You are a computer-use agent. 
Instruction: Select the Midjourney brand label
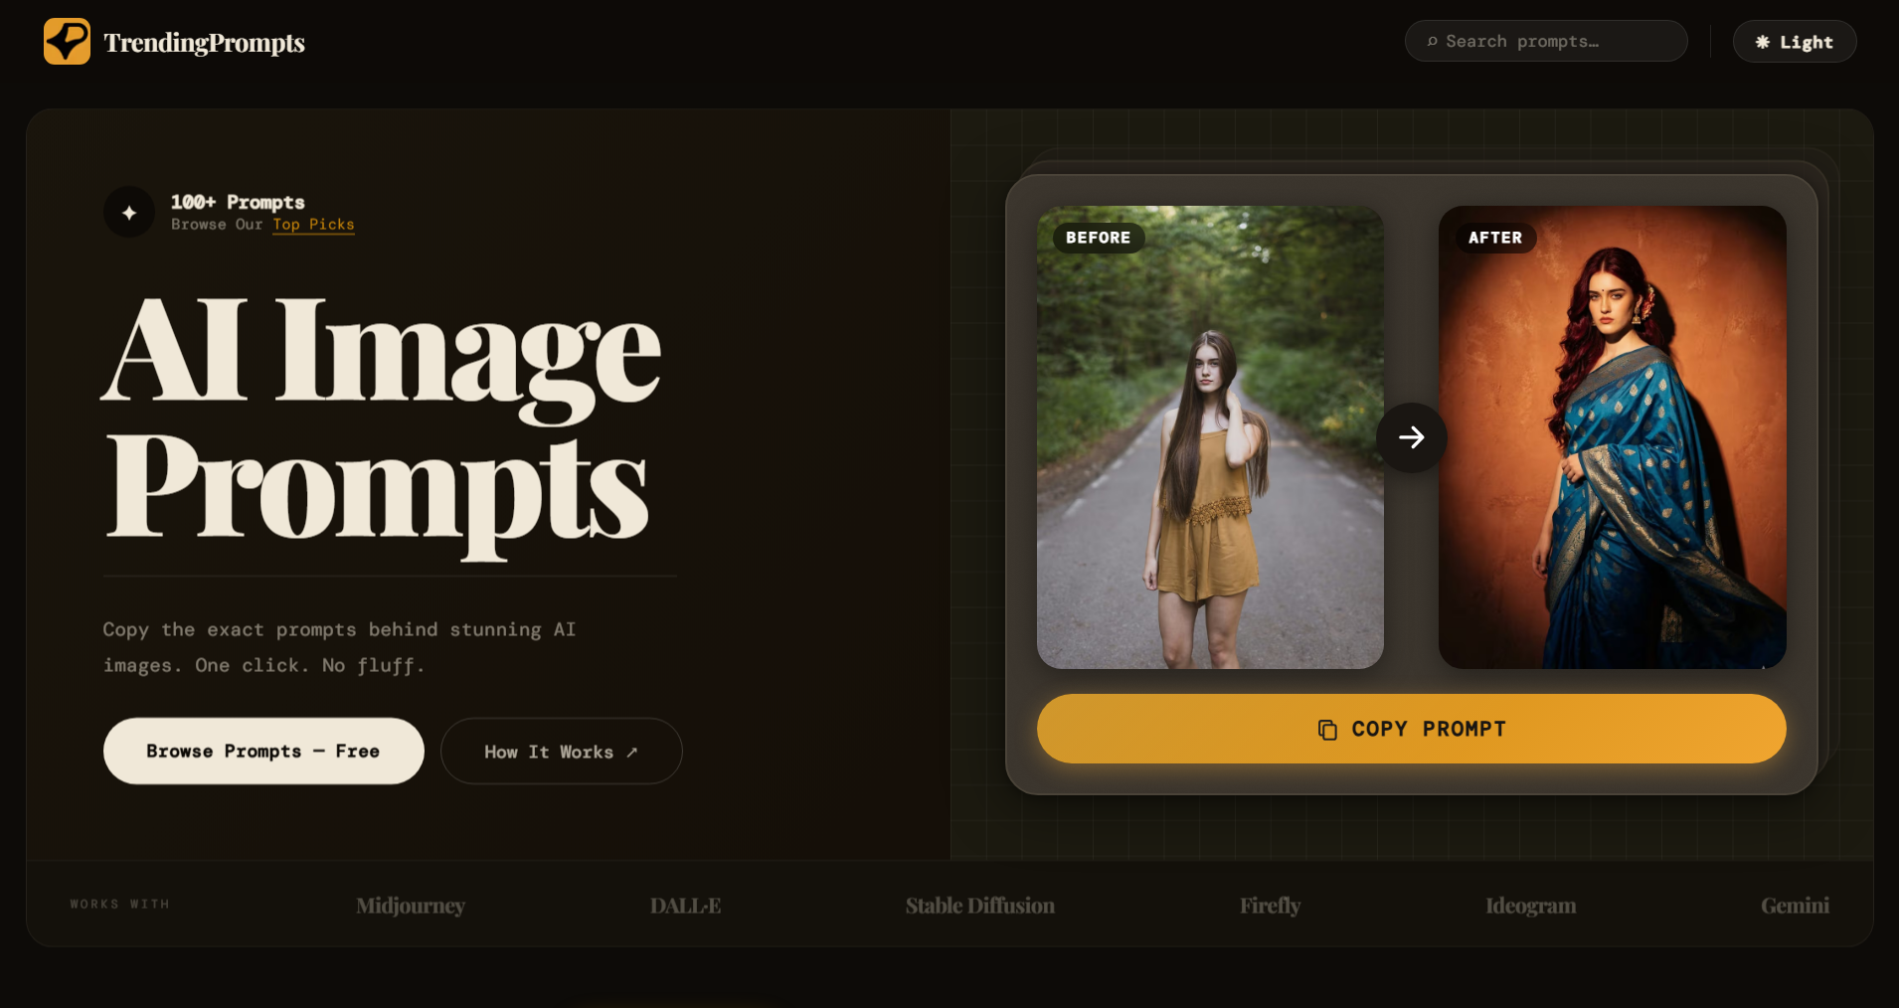410,906
